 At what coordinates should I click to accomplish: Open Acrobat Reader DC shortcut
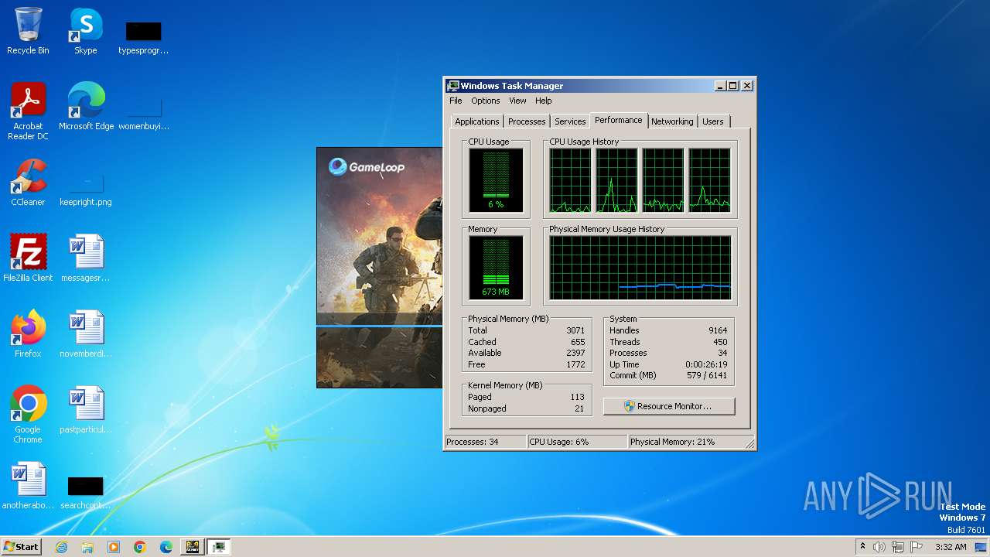[x=29, y=111]
